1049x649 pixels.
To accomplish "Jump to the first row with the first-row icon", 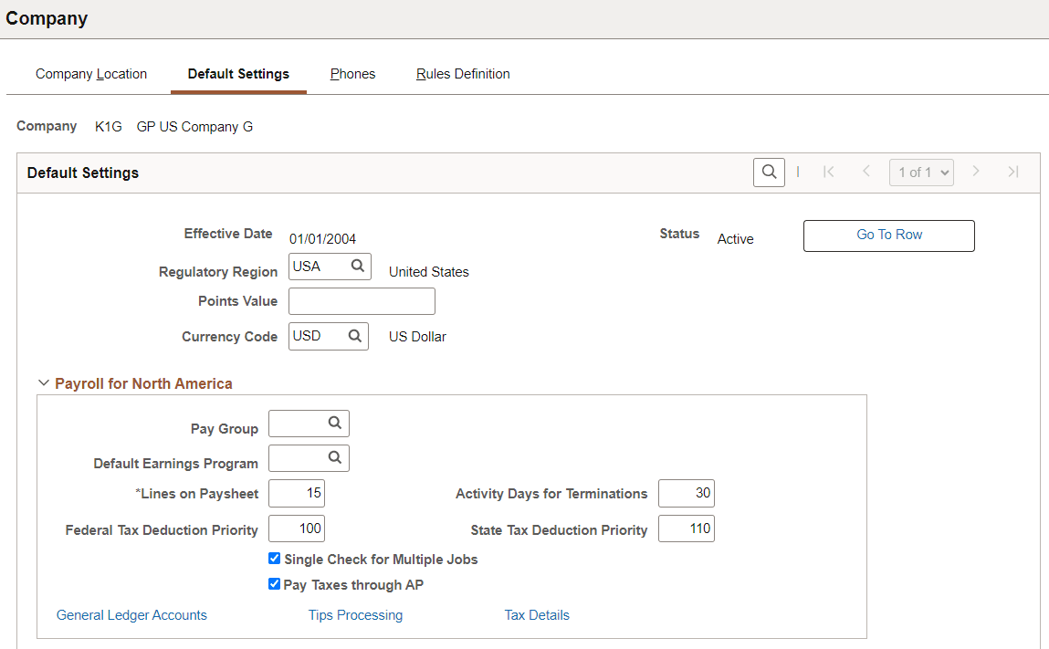I will [828, 172].
